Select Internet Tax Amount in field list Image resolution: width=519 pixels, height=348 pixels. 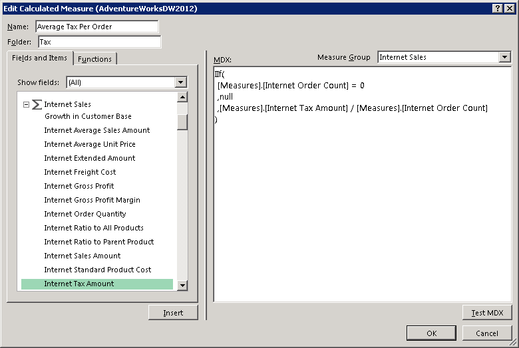click(79, 284)
